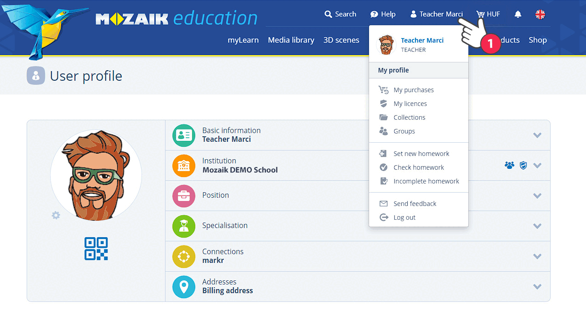Click the institution licence shield icon
This screenshot has height=312, width=586.
pos(523,165)
